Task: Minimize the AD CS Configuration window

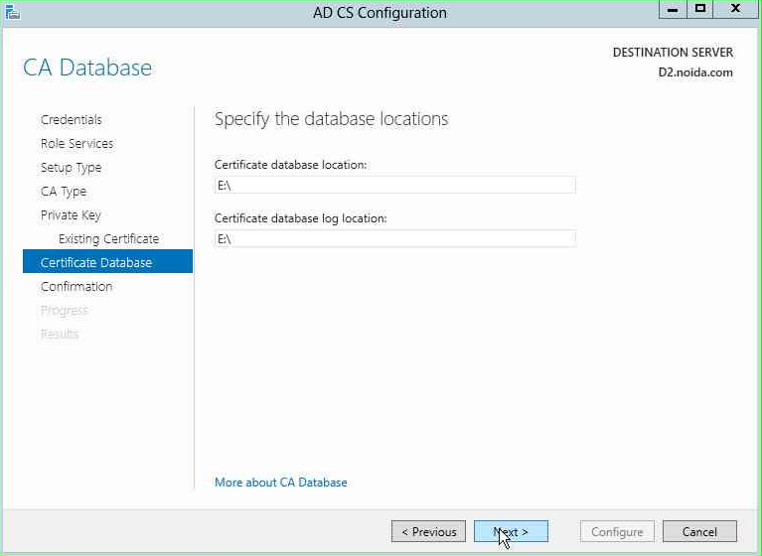Action: 673,9
